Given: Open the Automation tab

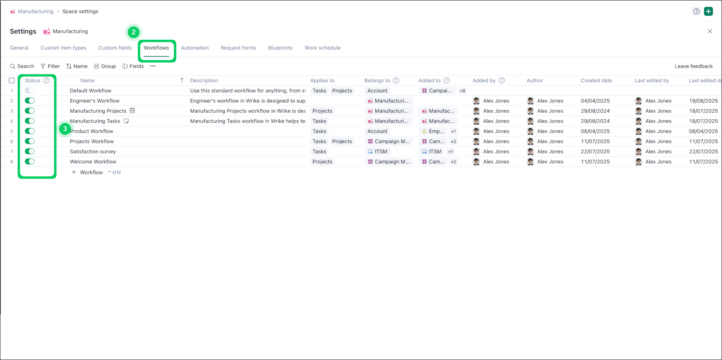Looking at the screenshot, I should tap(195, 48).
